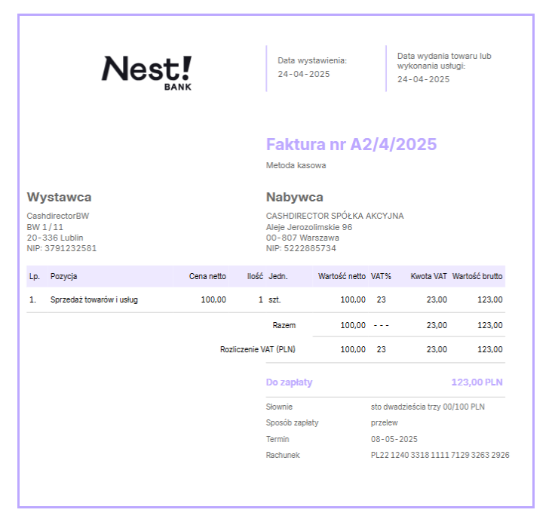Select account number 'PL22 1240 3318 1111 7129 3263 2926'
Image resolution: width=555 pixels, height=522 pixels.
click(440, 455)
